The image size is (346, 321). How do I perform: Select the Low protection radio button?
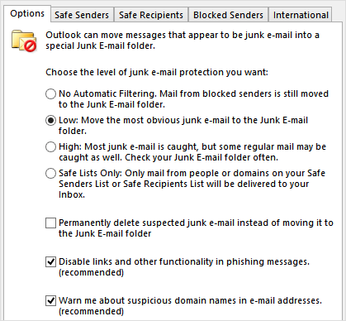pos(50,120)
